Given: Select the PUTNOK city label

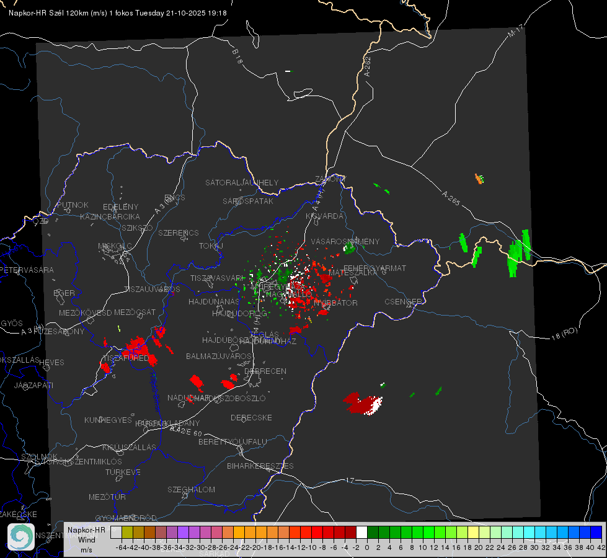Looking at the screenshot, I should [73, 205].
